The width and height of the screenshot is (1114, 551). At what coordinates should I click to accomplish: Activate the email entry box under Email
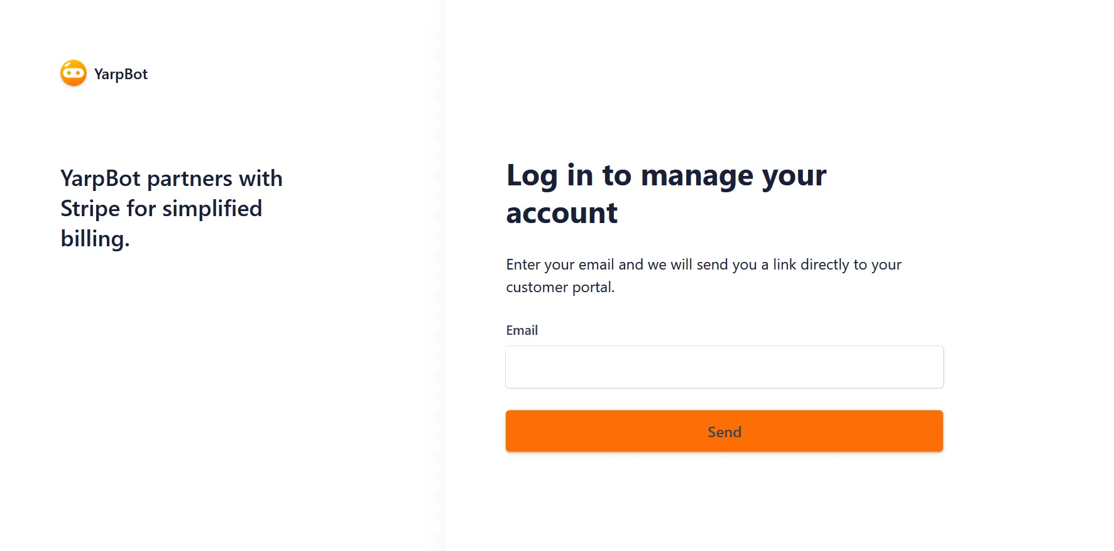pyautogui.click(x=724, y=367)
